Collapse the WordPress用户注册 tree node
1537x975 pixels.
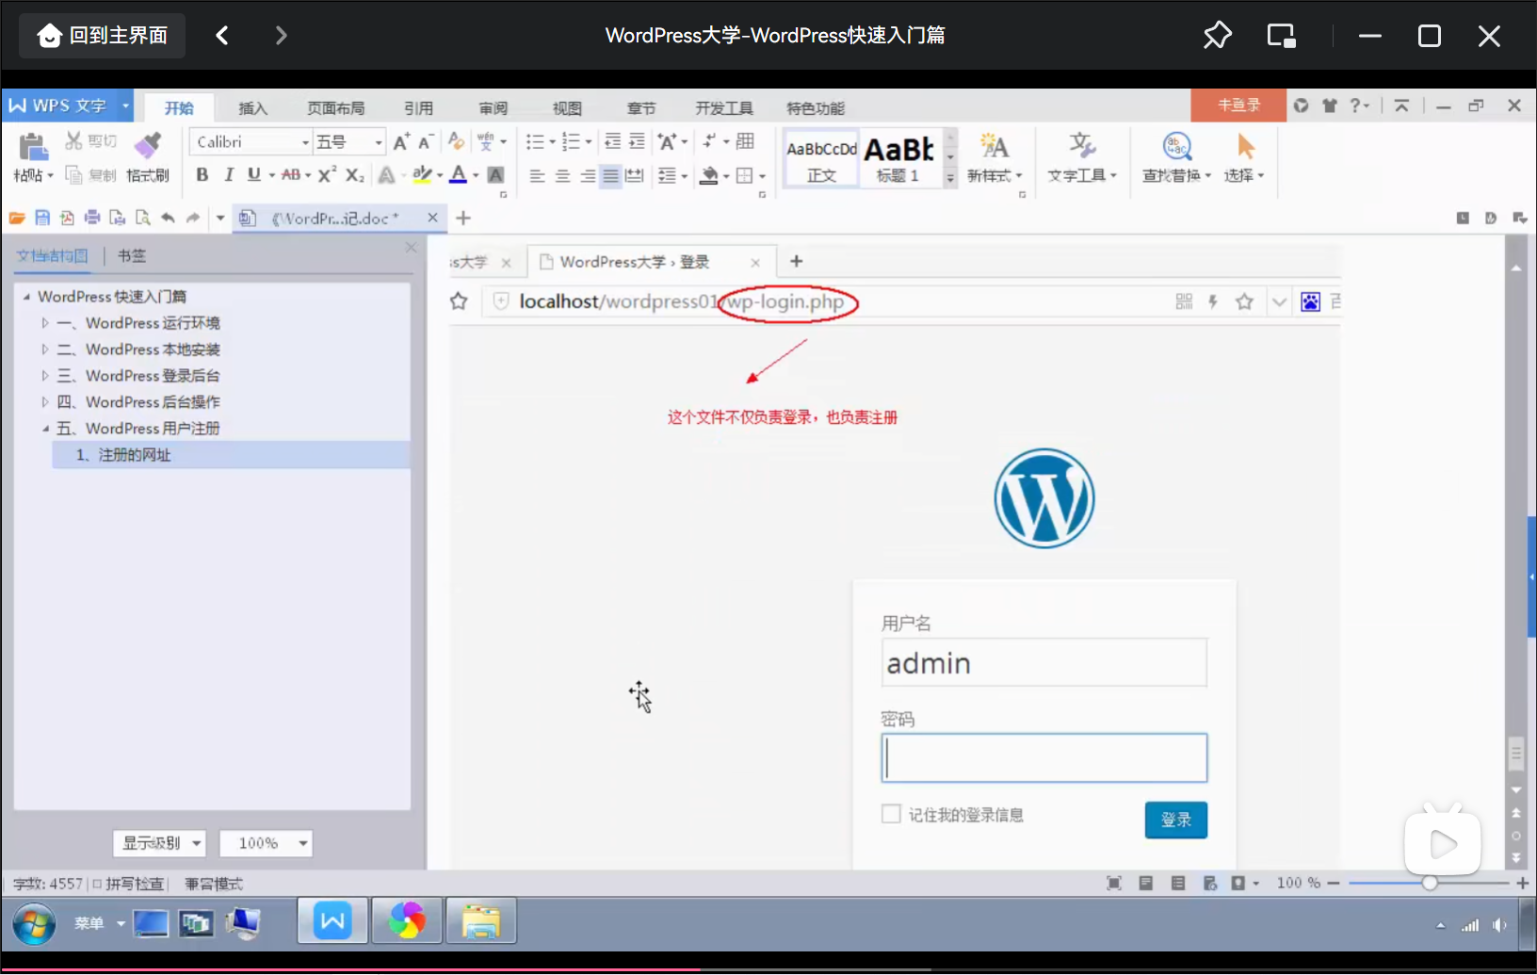point(45,429)
